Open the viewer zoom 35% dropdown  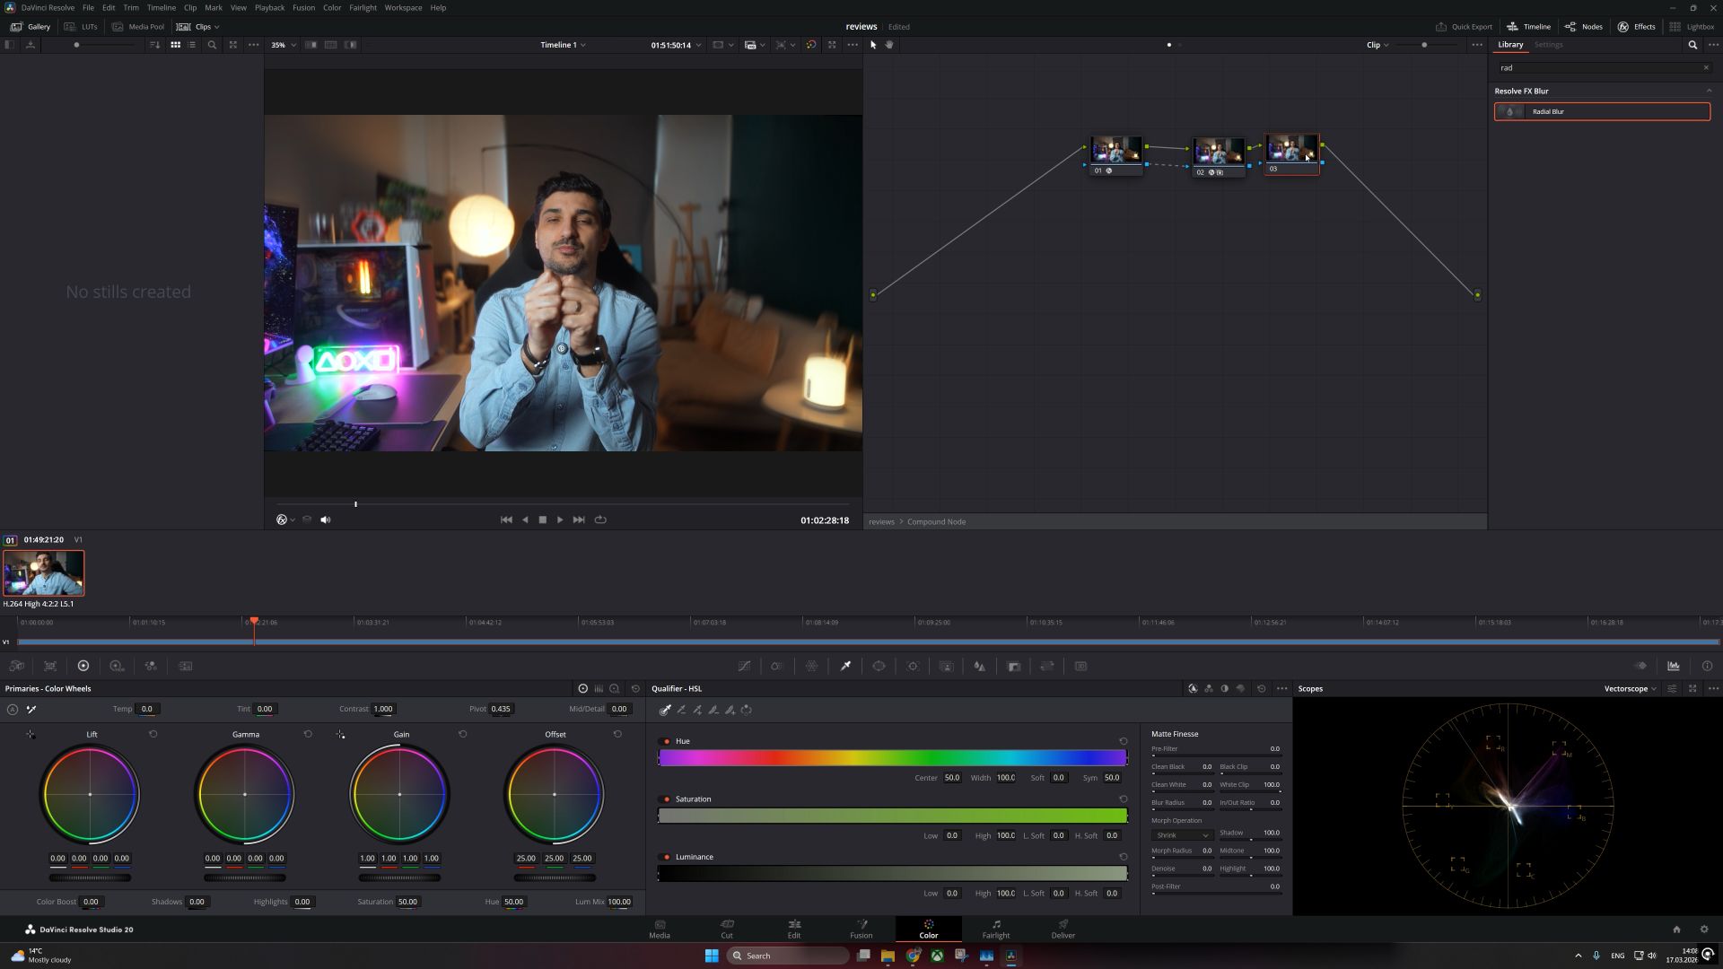(284, 45)
